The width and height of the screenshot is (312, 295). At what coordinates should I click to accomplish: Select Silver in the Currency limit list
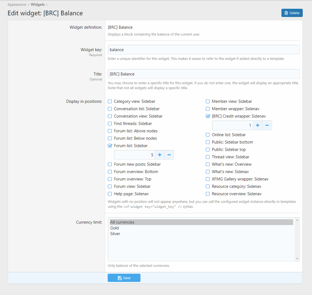[x=115, y=234]
